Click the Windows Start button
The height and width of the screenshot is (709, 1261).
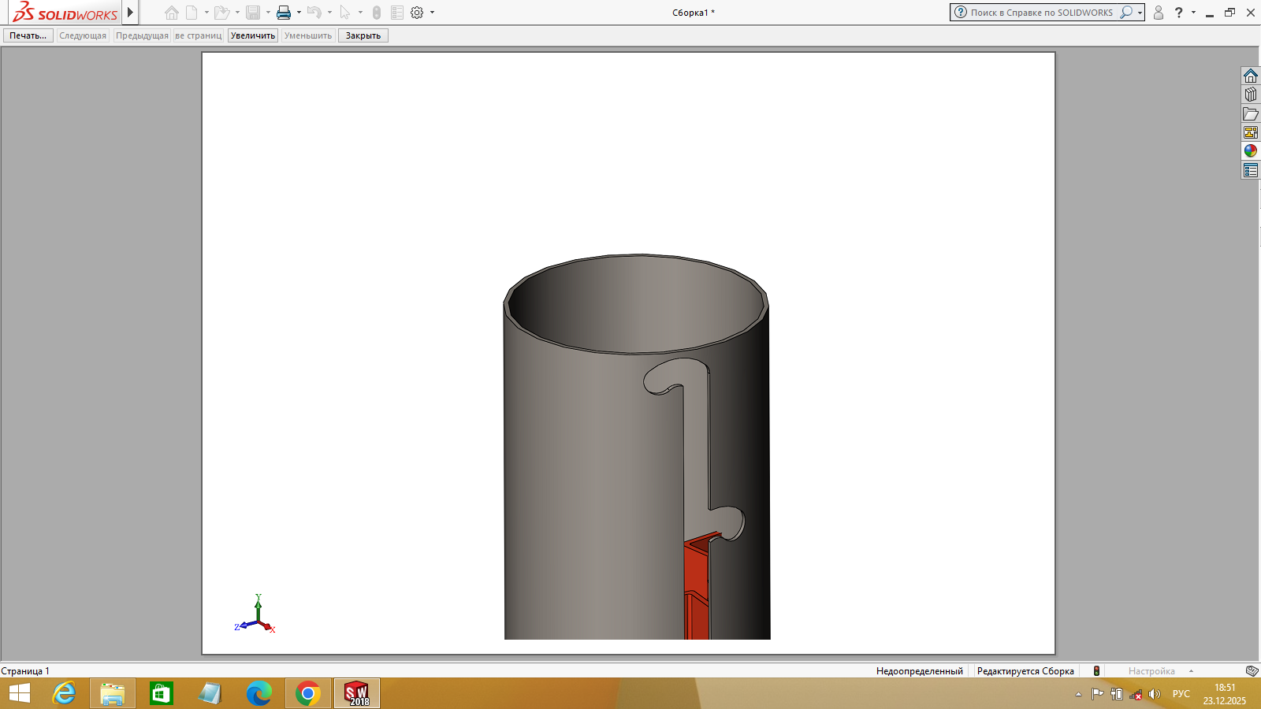[20, 693]
